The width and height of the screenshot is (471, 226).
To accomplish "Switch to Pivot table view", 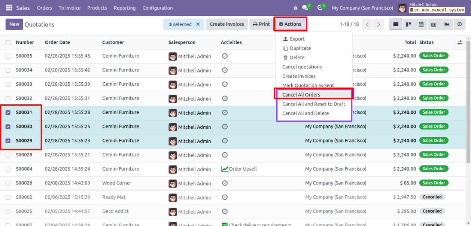I will pyautogui.click(x=434, y=24).
